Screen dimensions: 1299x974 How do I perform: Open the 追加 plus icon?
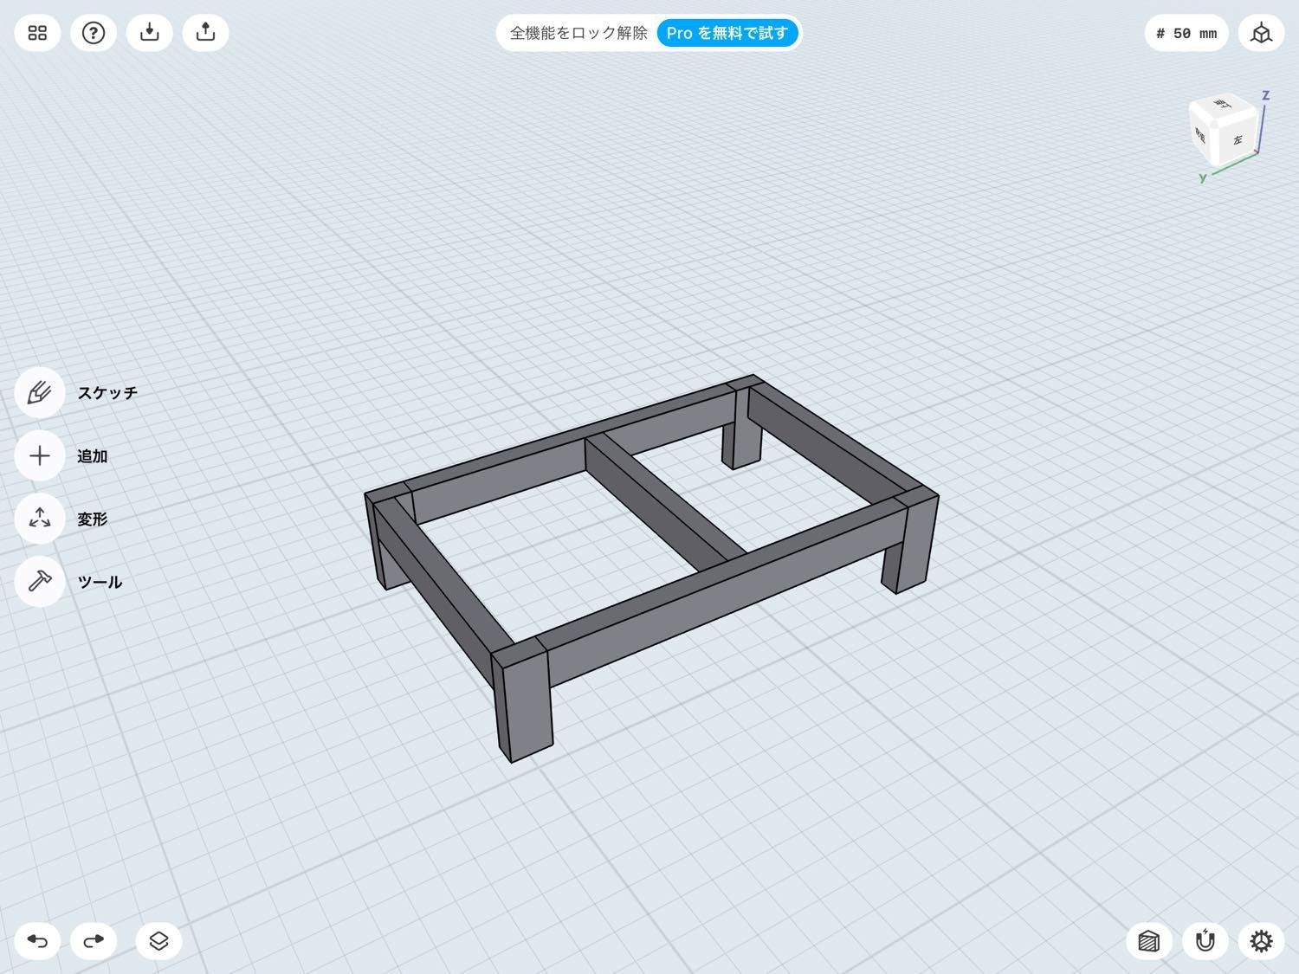39,455
